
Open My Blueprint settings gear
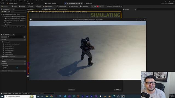tap(25, 37)
